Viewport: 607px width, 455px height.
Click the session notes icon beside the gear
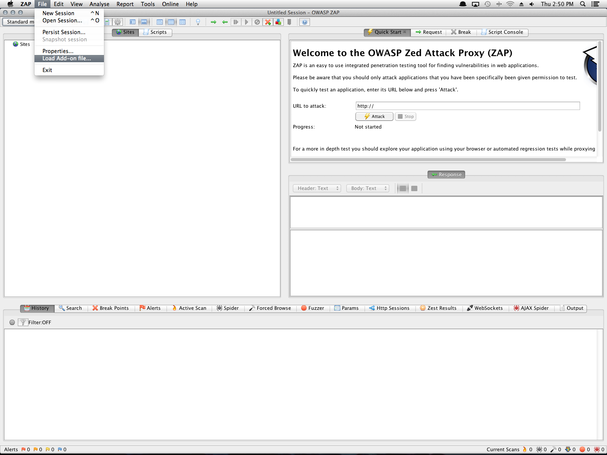tap(107, 22)
